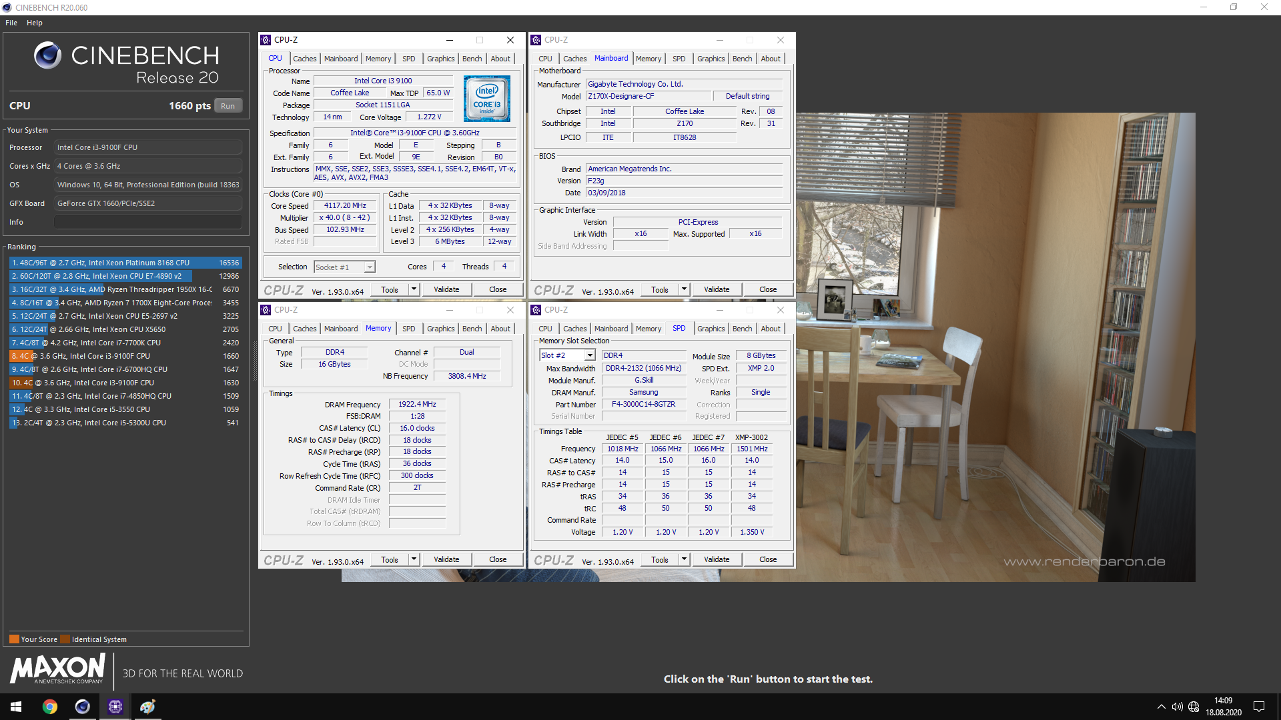Open the File menu
The height and width of the screenshot is (720, 1281).
click(x=11, y=23)
